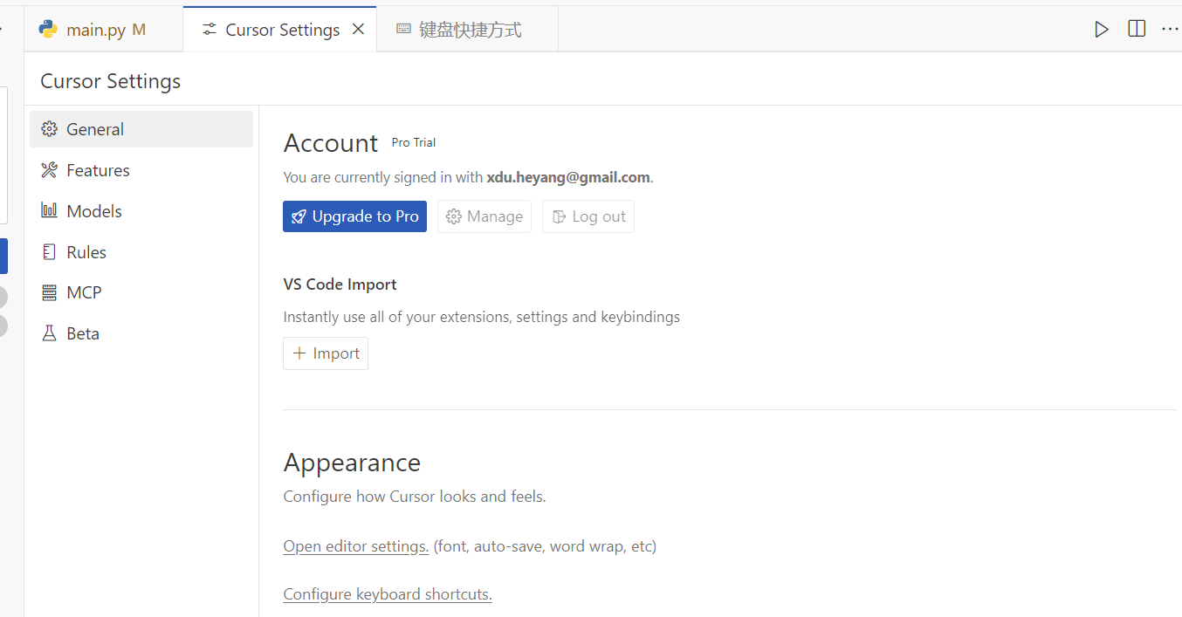Click 'Configure how Cursor looks and feels.'
This screenshot has width=1182, height=617.
[415, 497]
